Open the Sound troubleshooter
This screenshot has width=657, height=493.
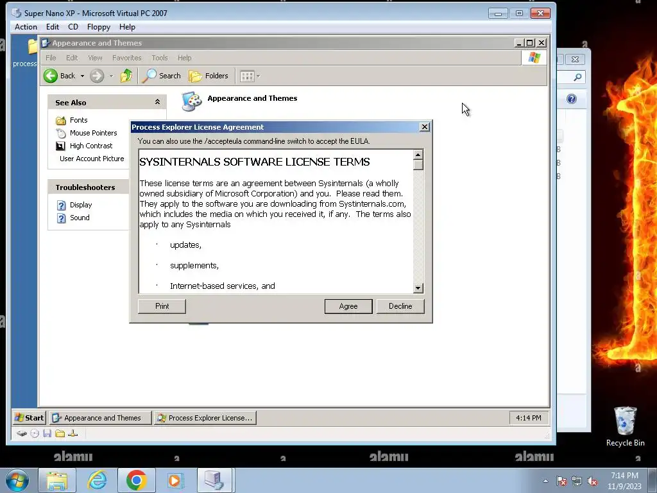[80, 218]
